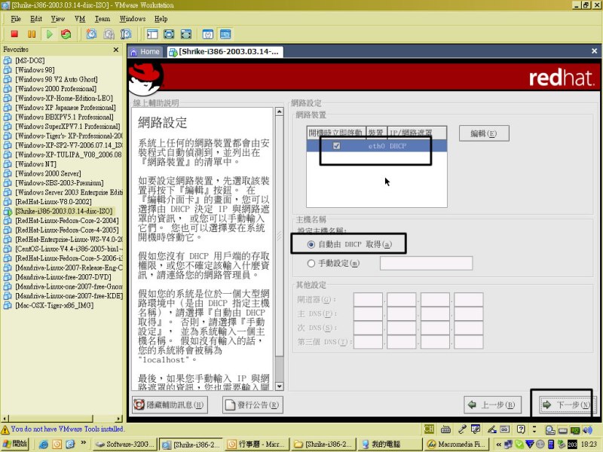The width and height of the screenshot is (603, 452).
Task: Open the File menu
Action: tap(16, 19)
